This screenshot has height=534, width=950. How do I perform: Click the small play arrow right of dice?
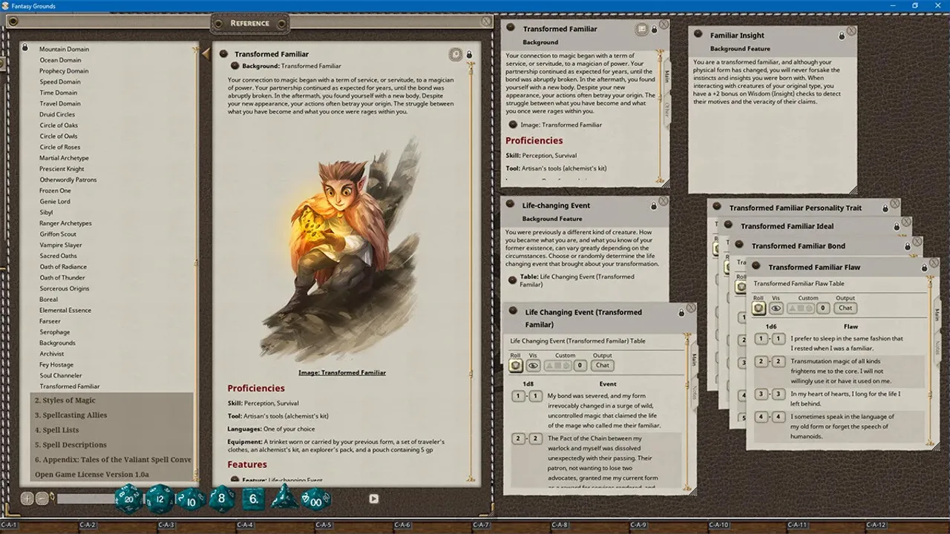[x=374, y=499]
